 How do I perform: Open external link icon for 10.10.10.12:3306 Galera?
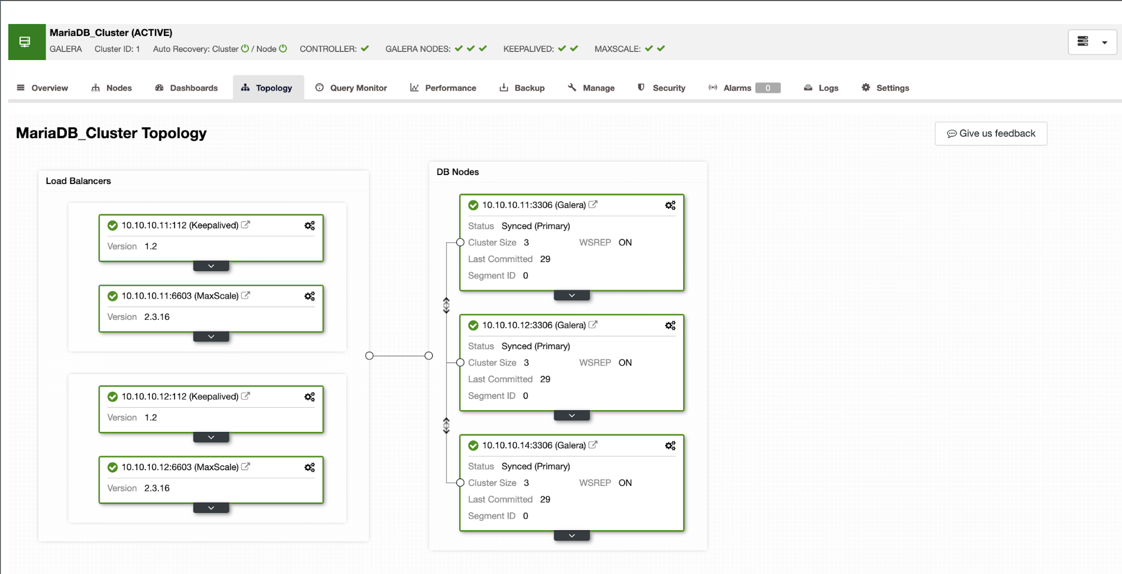point(593,324)
